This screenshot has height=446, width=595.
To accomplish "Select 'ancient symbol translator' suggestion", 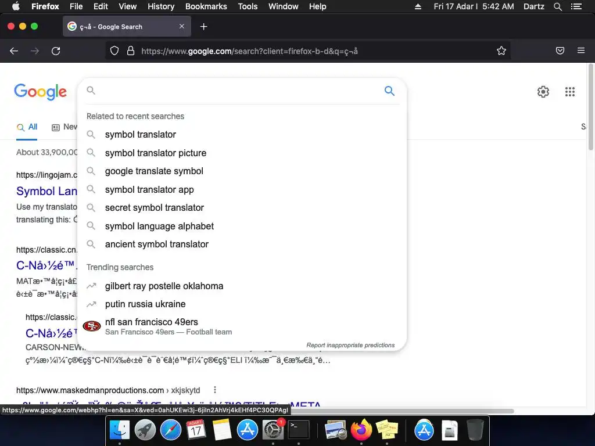I will pyautogui.click(x=242, y=244).
